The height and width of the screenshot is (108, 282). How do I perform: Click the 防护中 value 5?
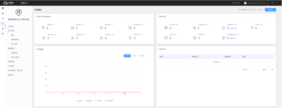coord(256,28)
